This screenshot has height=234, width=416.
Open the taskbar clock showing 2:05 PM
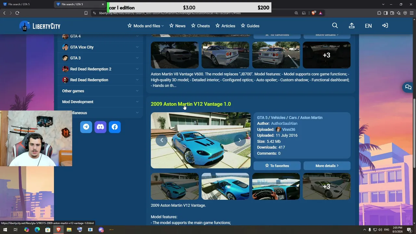[x=397, y=230]
